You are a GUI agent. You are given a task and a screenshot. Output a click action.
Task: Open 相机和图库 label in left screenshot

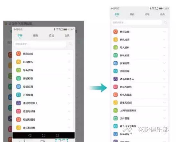pyautogui.click(x=29, y=120)
